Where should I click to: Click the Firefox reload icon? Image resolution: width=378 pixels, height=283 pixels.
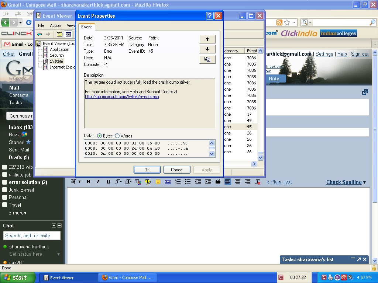point(29,22)
